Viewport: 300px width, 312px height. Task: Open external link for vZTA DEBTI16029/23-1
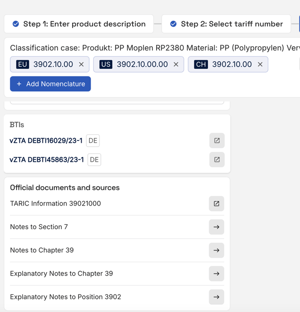click(217, 140)
